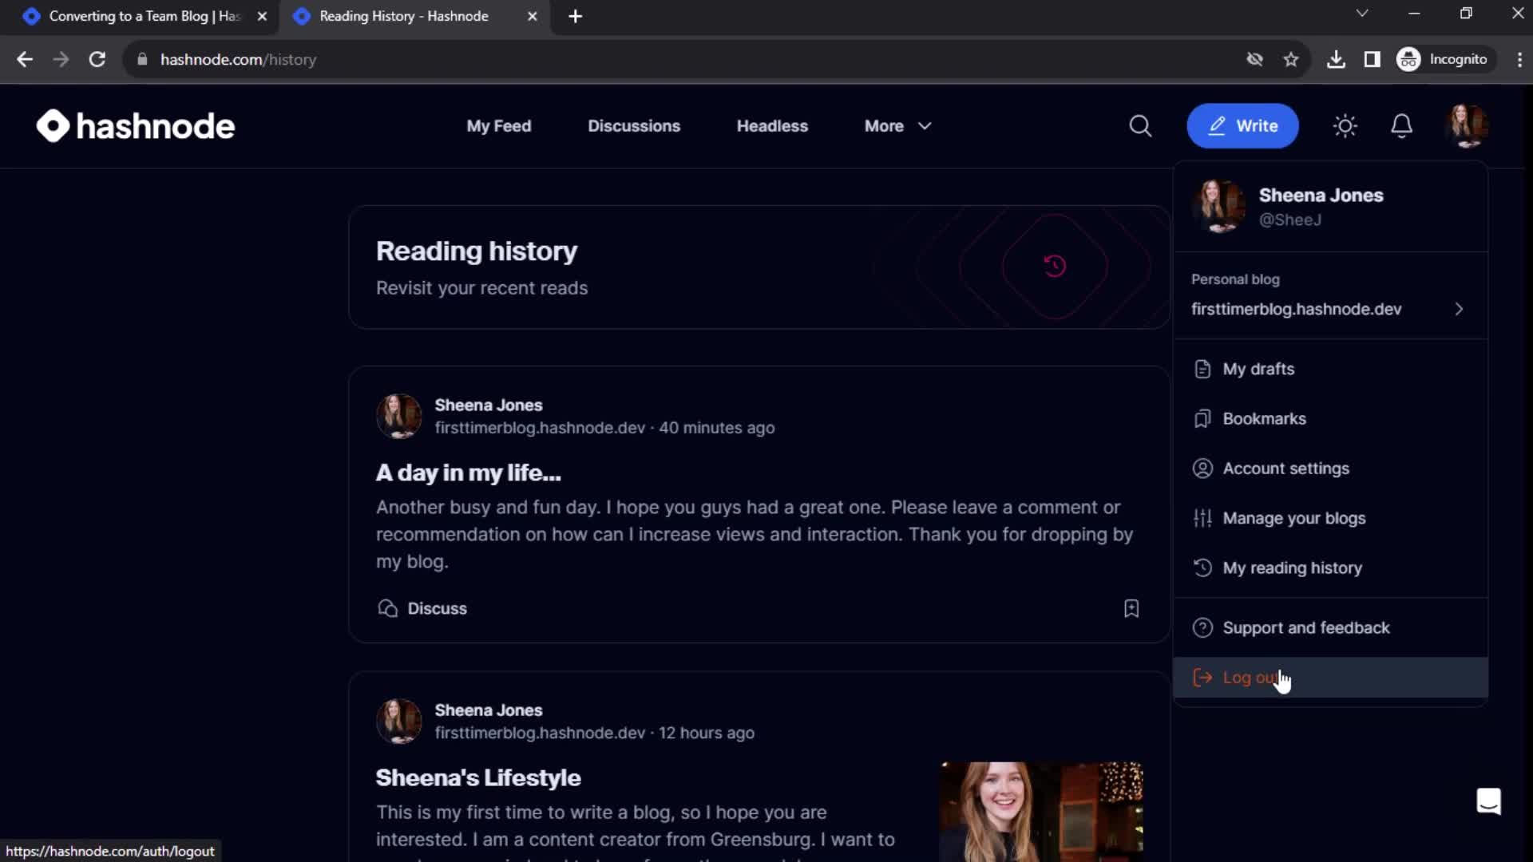
Task: Click site lock icon in address bar
Action: point(142,59)
